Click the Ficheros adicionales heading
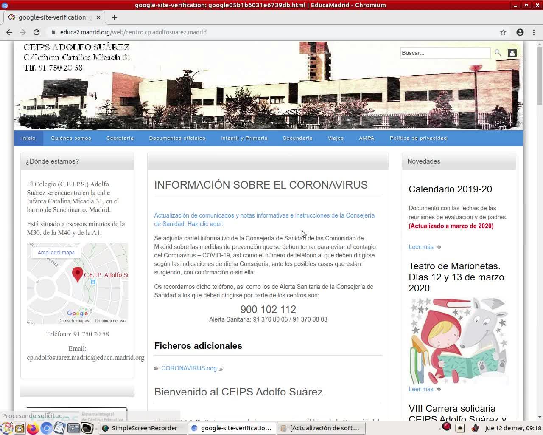Viewport: 543px width, 435px height. [x=198, y=346]
